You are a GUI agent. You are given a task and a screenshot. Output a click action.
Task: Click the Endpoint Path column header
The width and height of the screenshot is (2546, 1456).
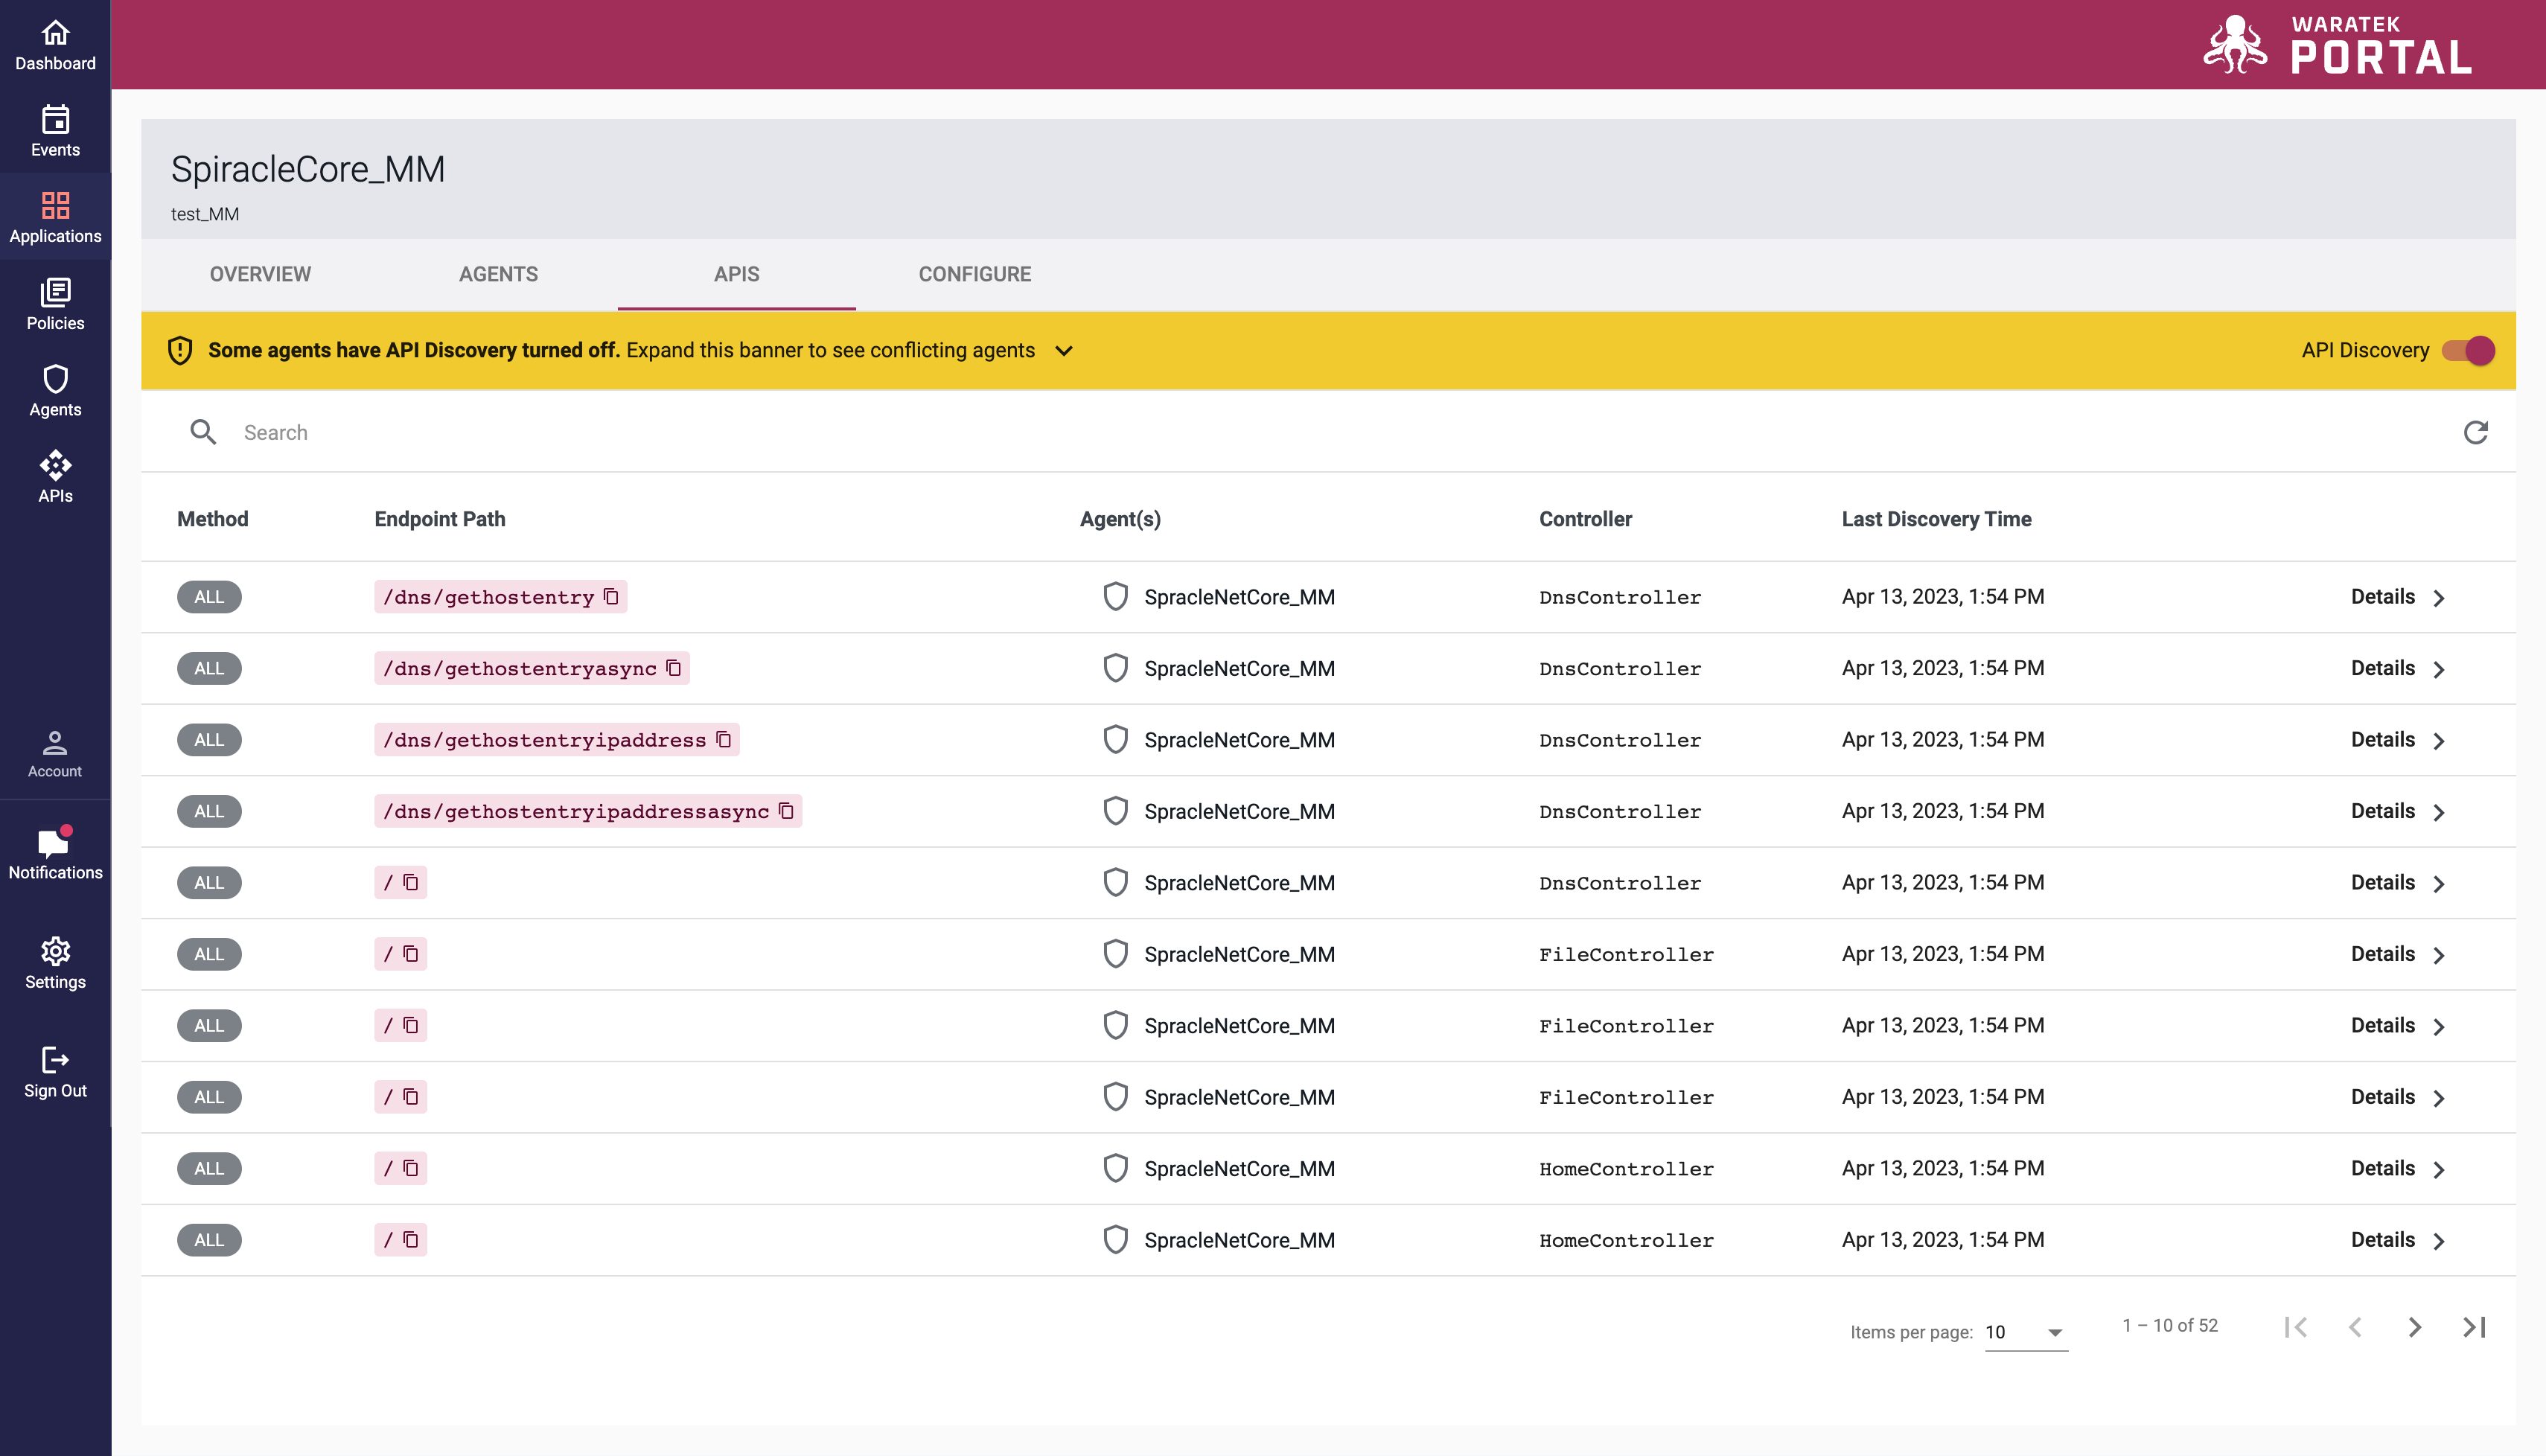pyautogui.click(x=440, y=519)
